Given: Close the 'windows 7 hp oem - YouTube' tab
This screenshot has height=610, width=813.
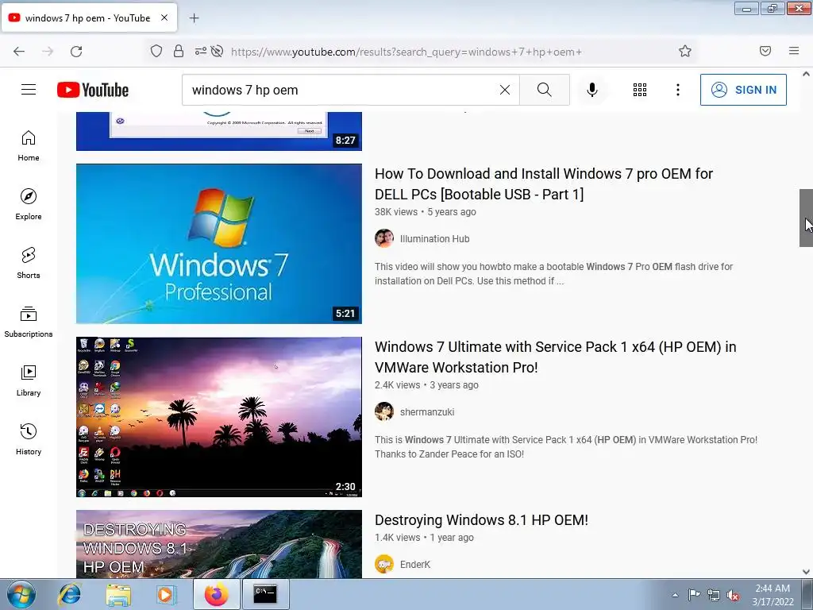Looking at the screenshot, I should [x=164, y=17].
